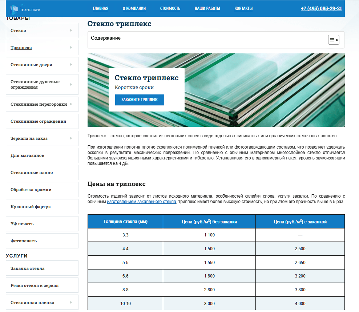
Task: Click the Технопарк logo icon
Action: click(x=14, y=9)
